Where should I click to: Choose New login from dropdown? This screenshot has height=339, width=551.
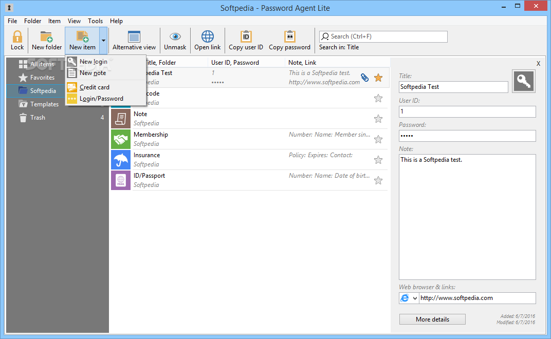click(x=106, y=62)
